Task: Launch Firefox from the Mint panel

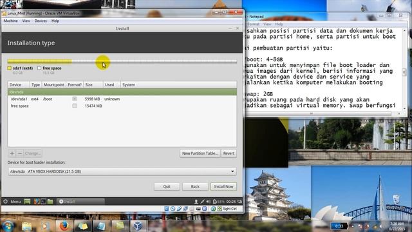Action: 36,202
